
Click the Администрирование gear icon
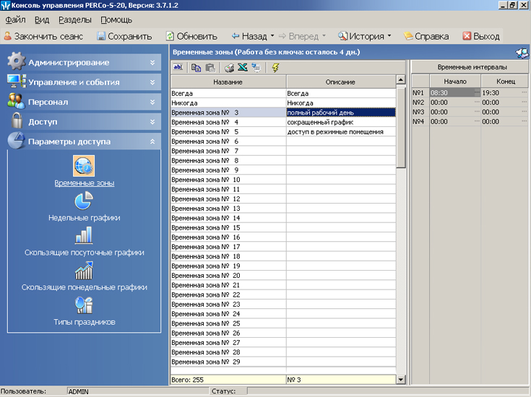click(x=16, y=61)
